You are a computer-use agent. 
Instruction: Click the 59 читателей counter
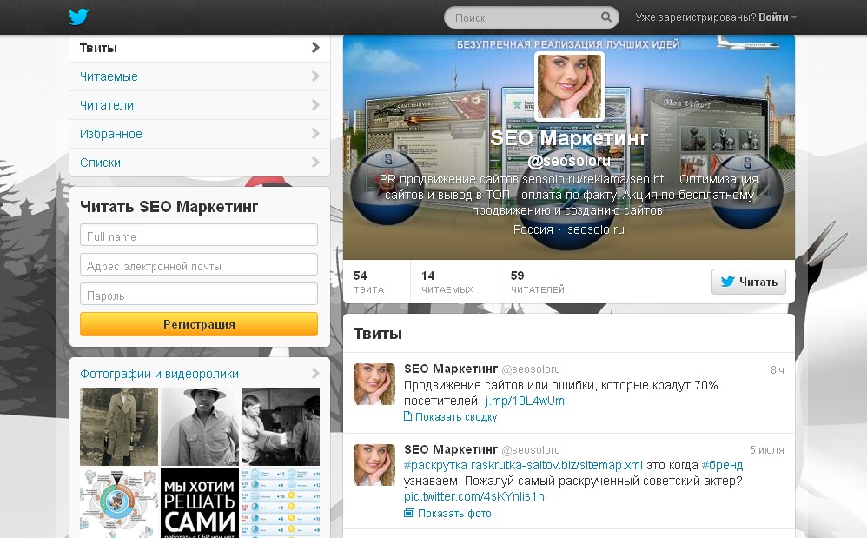pos(538,282)
